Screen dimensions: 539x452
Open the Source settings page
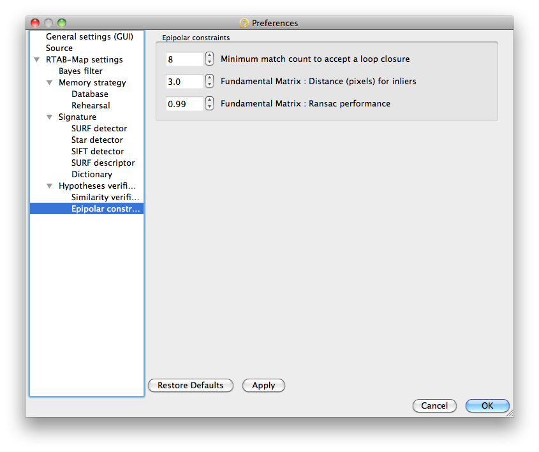[x=59, y=48]
